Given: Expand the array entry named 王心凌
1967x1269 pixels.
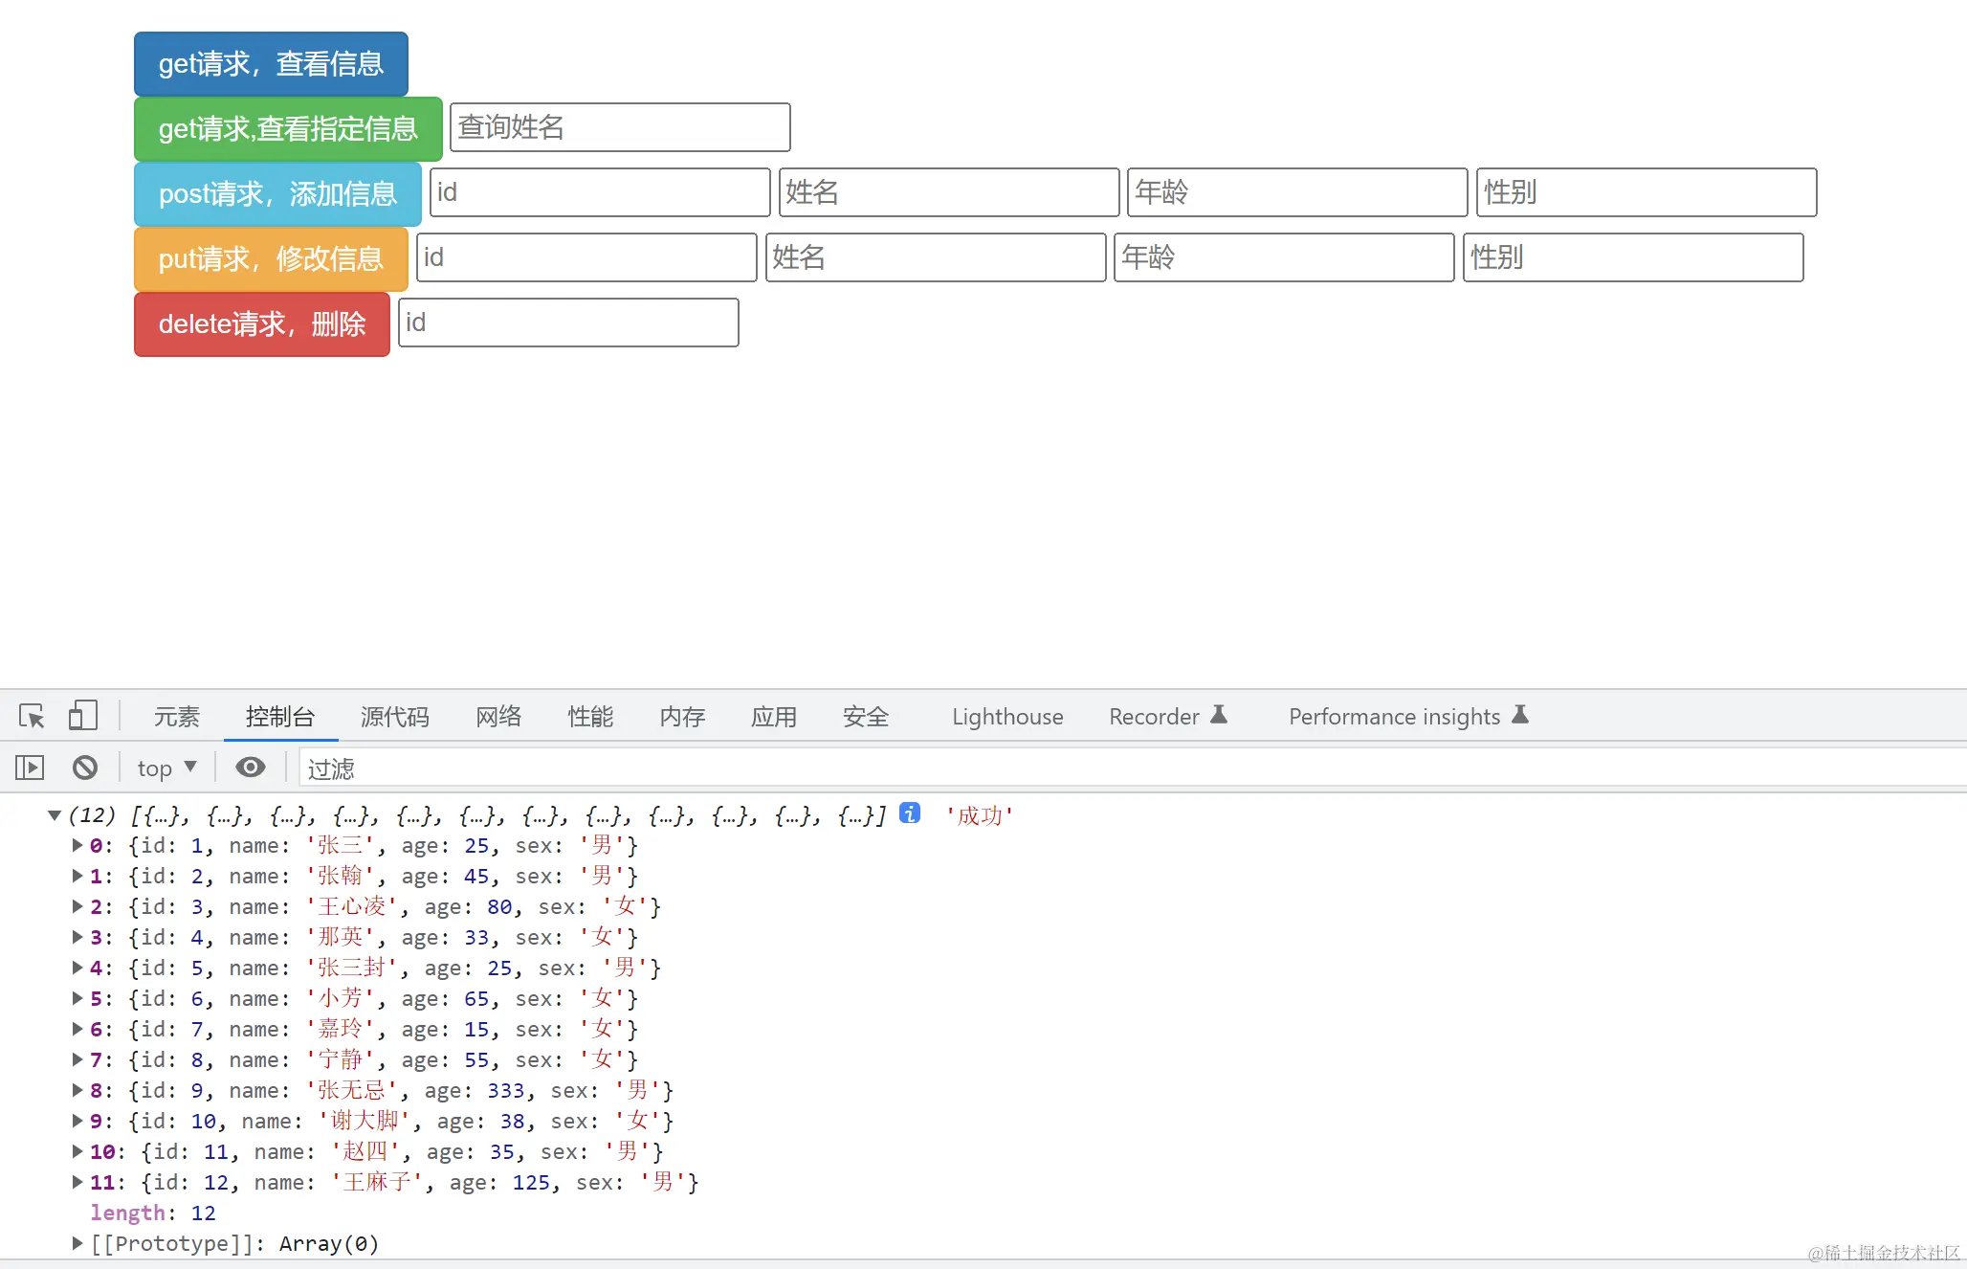Looking at the screenshot, I should 77,906.
